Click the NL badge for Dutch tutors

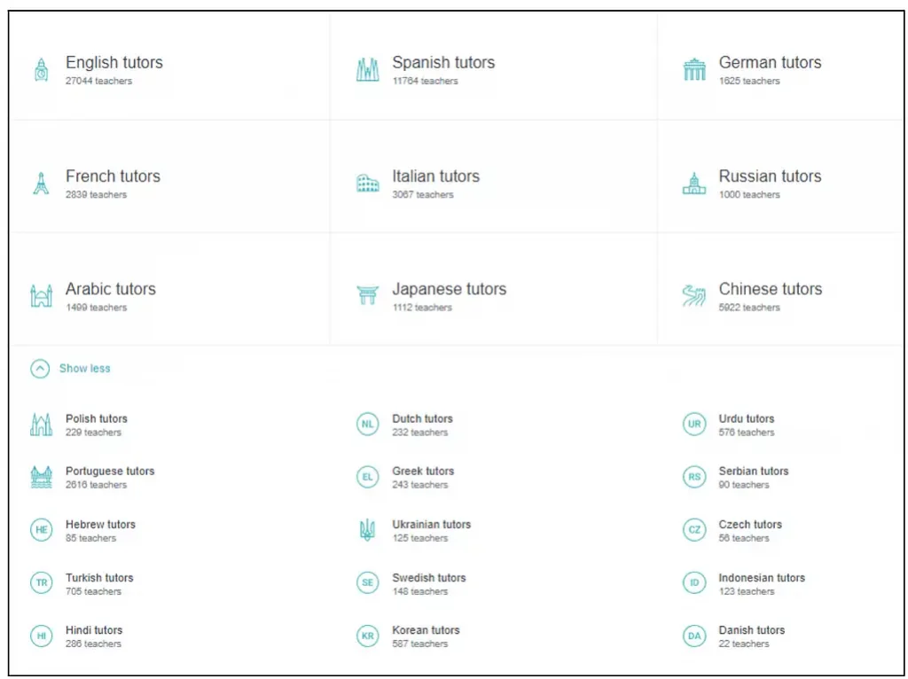pyautogui.click(x=367, y=425)
